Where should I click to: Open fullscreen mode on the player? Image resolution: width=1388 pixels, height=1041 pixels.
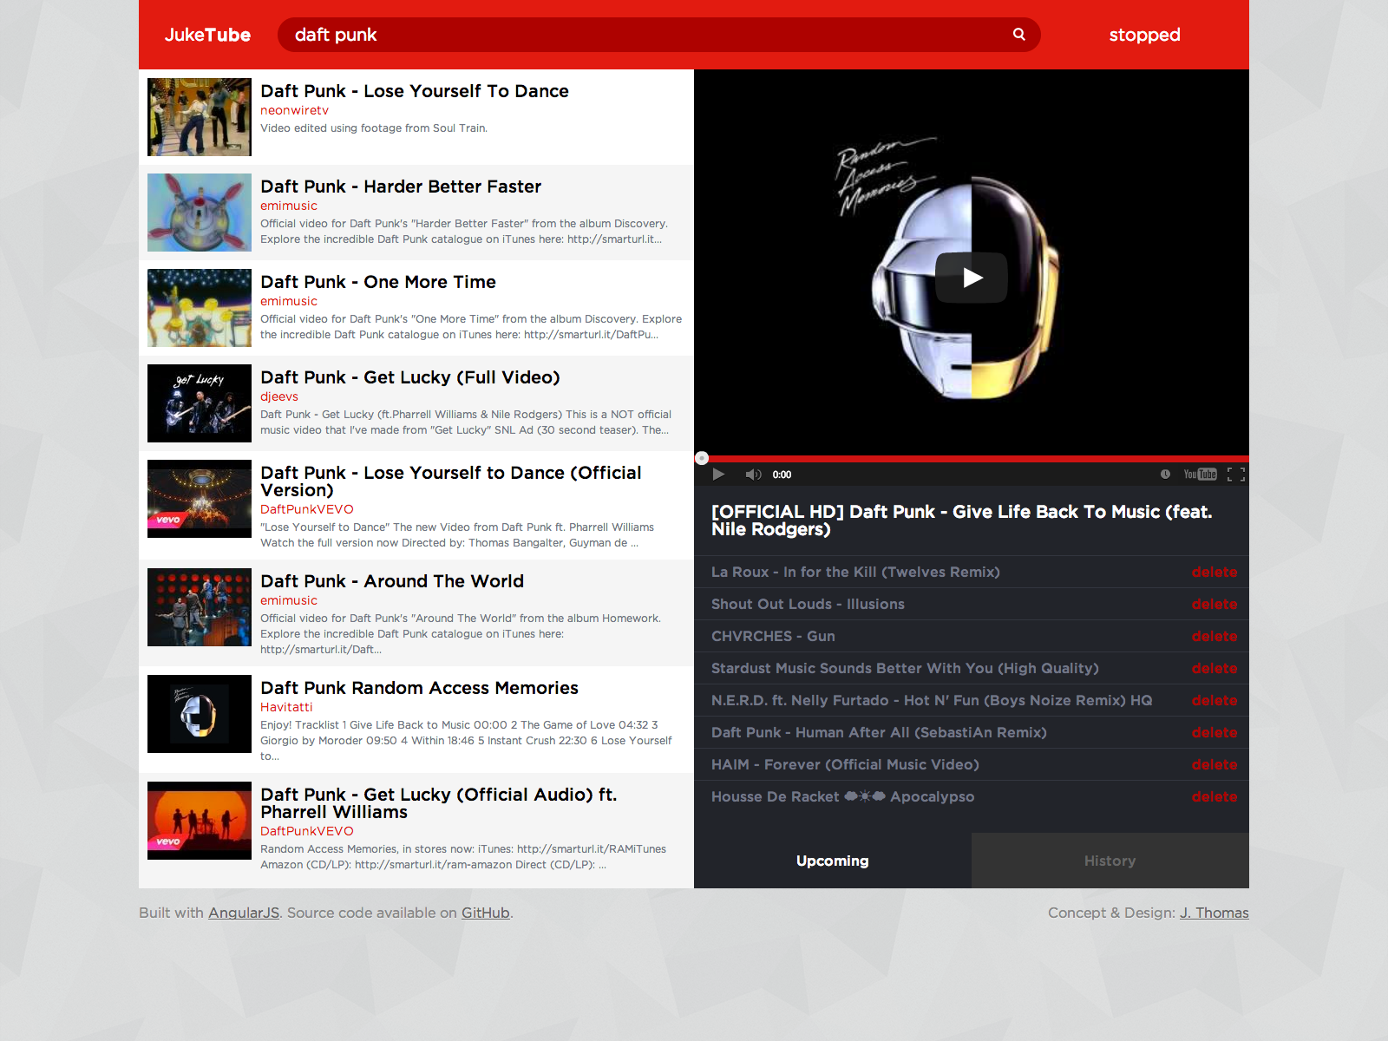[1237, 475]
